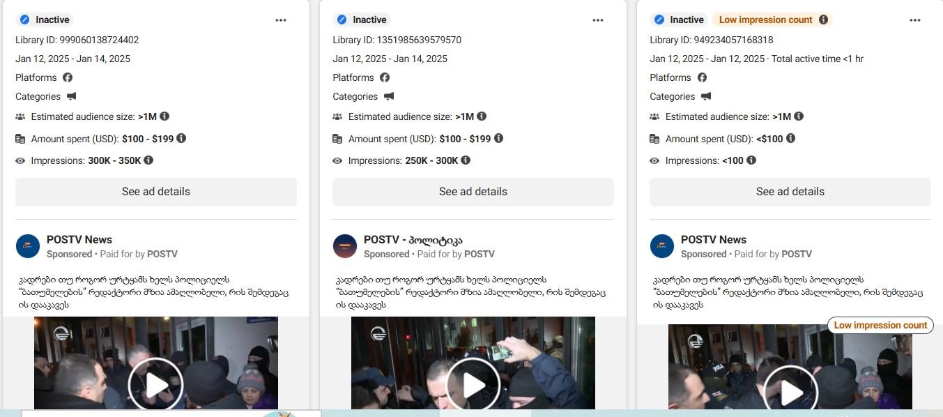Click info icon next to Impressions 250K - 300K
943x417 pixels.
(x=466, y=160)
